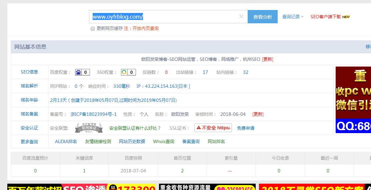Click the Baidu weight paw badge
This screenshot has height=190, width=371.
pos(82,72)
